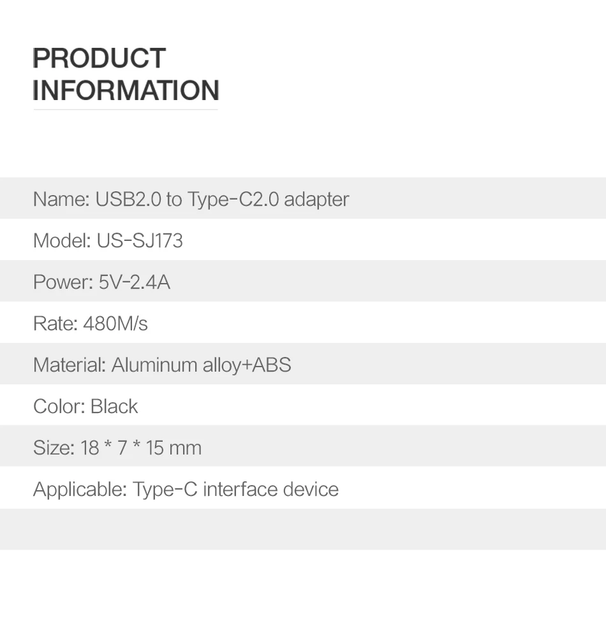Click the "Power:" label

click(63, 282)
